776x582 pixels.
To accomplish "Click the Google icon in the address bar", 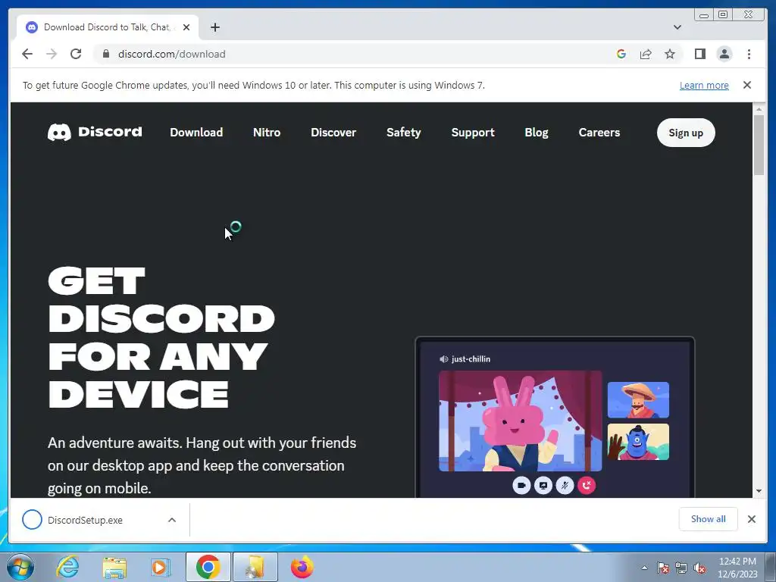I will (x=621, y=54).
